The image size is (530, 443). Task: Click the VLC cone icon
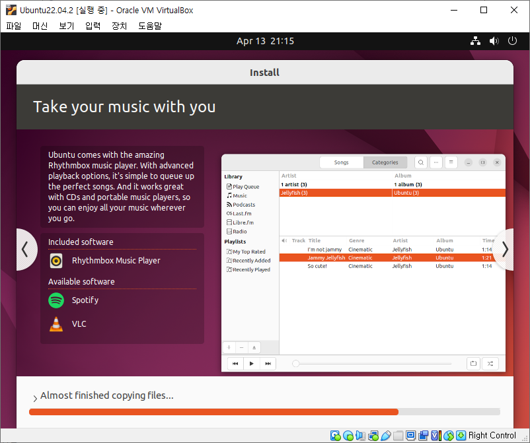[x=56, y=324]
